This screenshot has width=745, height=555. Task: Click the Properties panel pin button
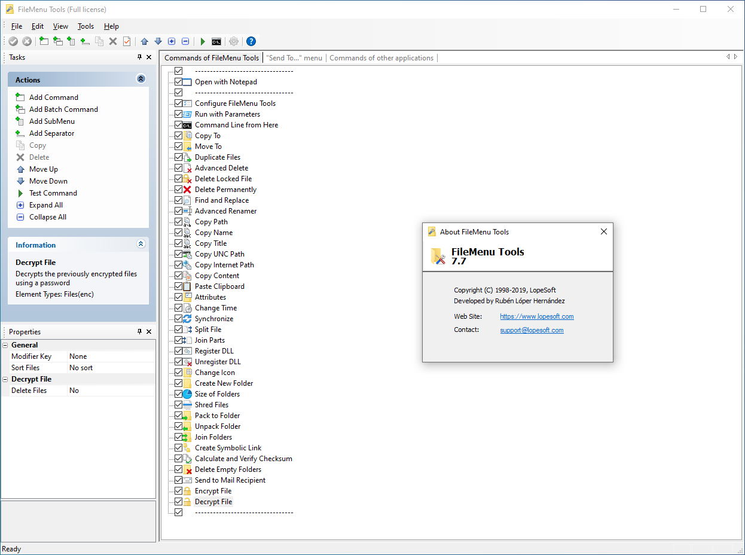coord(140,331)
